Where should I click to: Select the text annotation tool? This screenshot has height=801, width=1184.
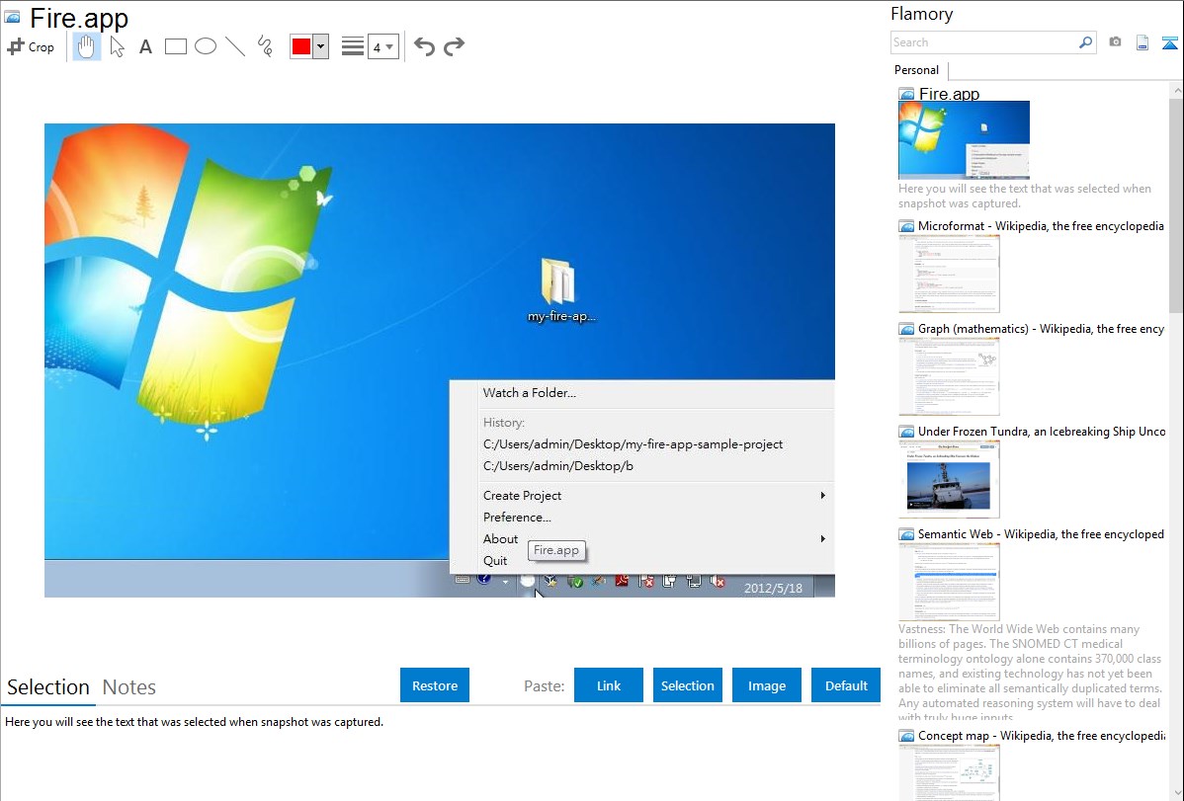point(145,46)
